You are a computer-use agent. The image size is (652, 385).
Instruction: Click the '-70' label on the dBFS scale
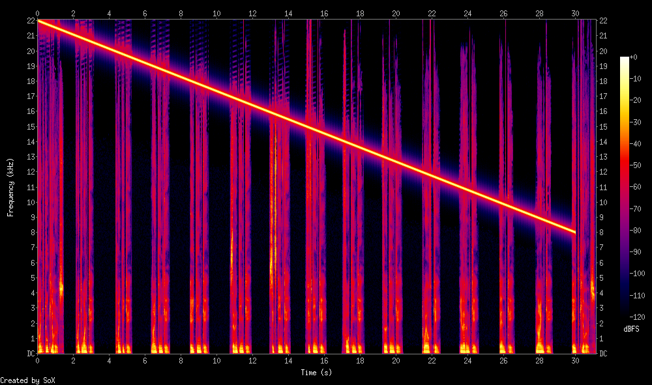[x=635, y=208]
